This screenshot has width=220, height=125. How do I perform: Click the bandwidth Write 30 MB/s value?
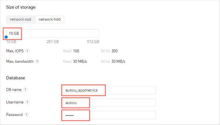tap(118, 62)
